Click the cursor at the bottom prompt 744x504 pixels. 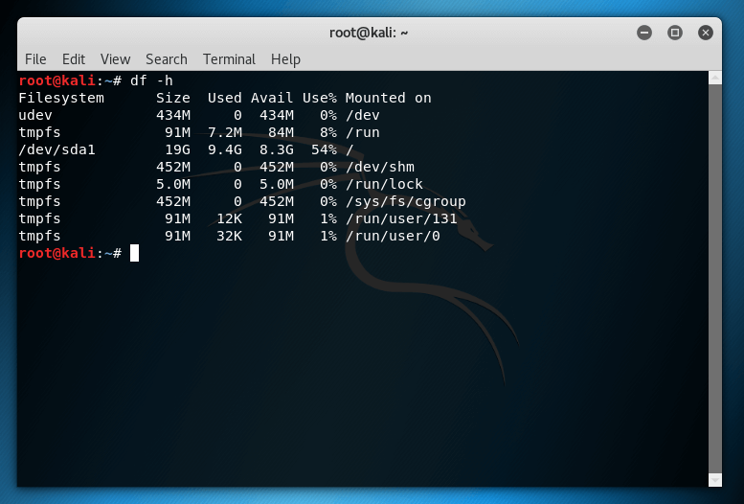(135, 253)
